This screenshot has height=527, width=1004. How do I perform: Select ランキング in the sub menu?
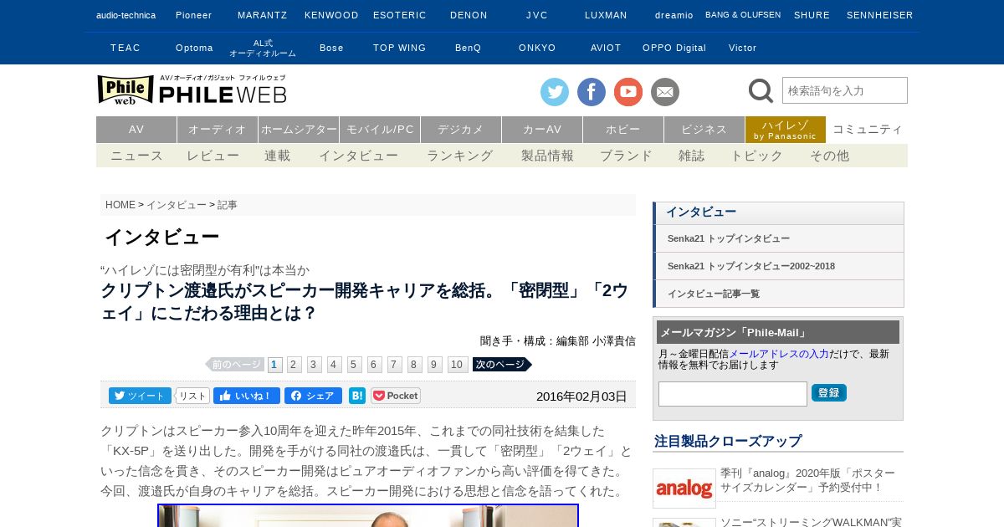point(459,156)
